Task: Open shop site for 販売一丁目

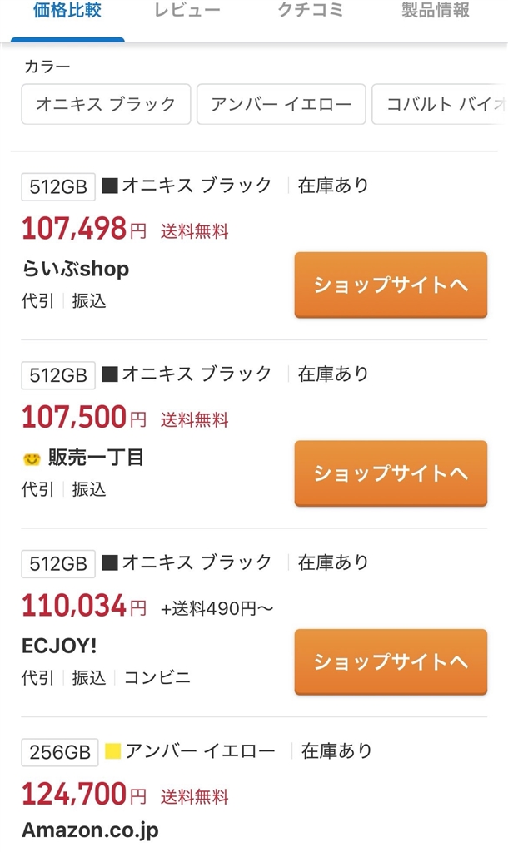Action: (391, 473)
